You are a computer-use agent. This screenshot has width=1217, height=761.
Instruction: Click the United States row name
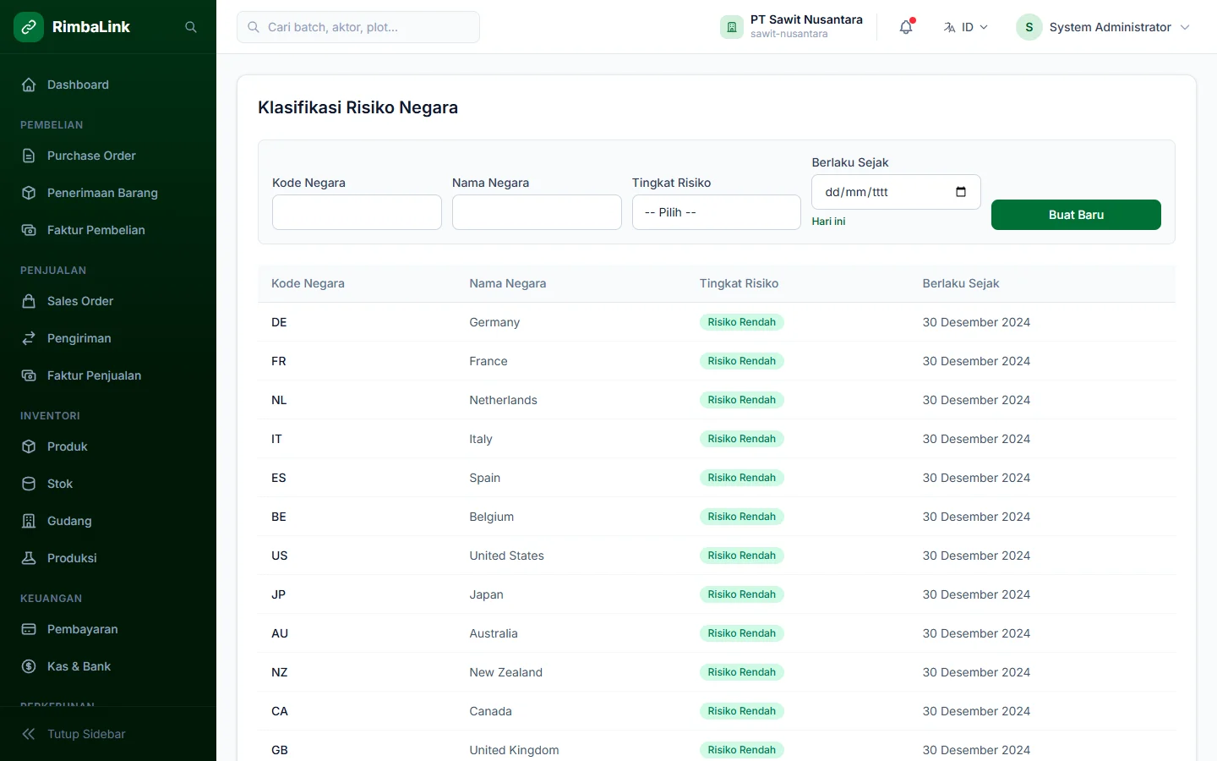pos(506,556)
